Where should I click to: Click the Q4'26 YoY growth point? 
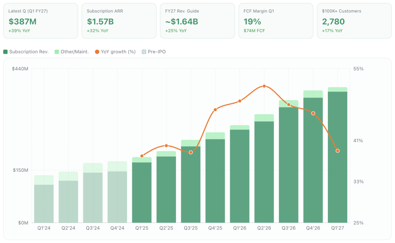click(x=313, y=113)
